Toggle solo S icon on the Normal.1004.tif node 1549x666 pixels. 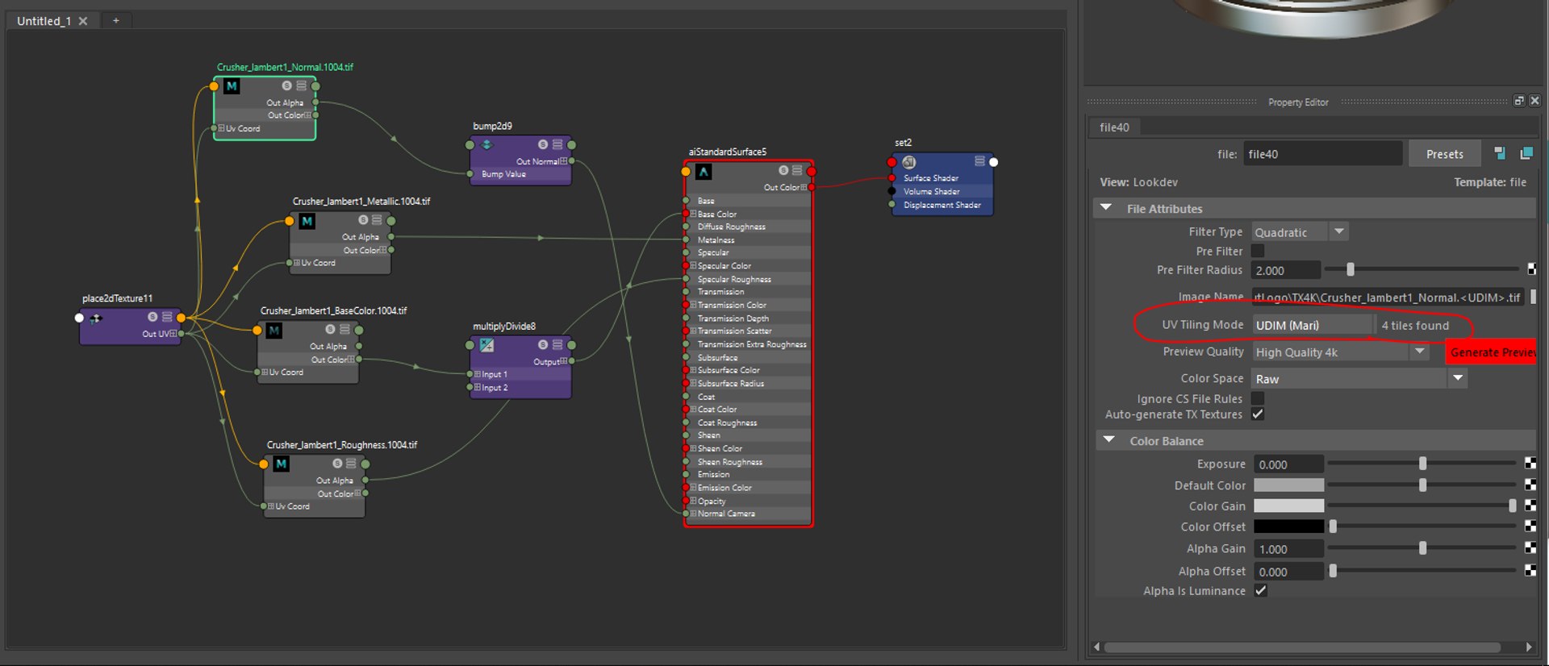pos(286,85)
